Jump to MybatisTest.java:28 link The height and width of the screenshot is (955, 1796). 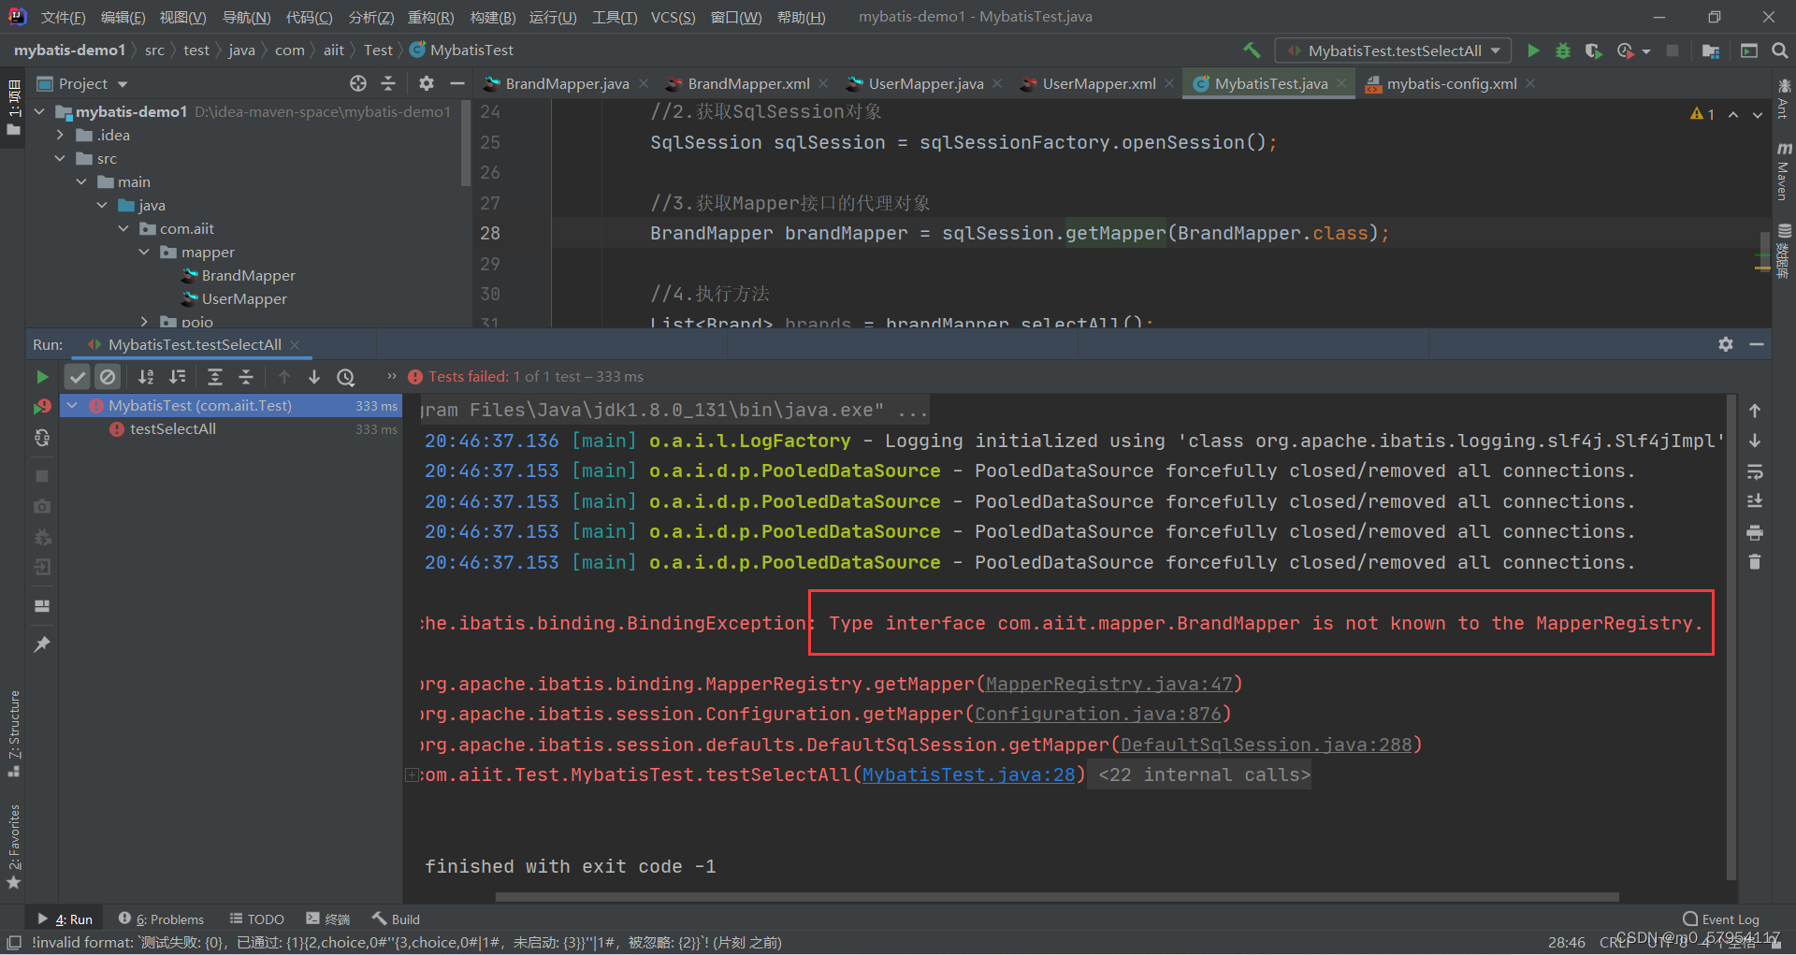pyautogui.click(x=968, y=774)
